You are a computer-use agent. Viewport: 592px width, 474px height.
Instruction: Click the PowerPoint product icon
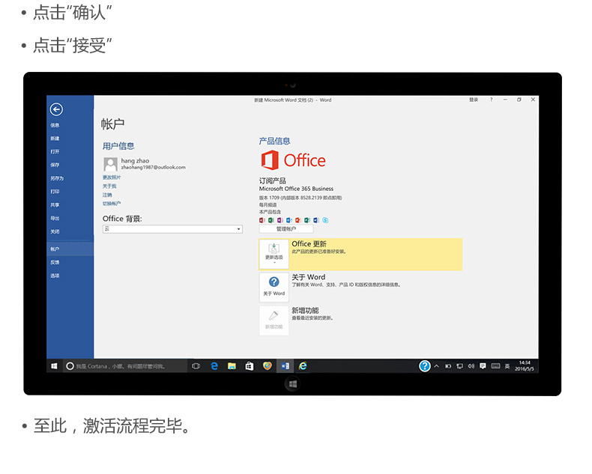tap(298, 220)
